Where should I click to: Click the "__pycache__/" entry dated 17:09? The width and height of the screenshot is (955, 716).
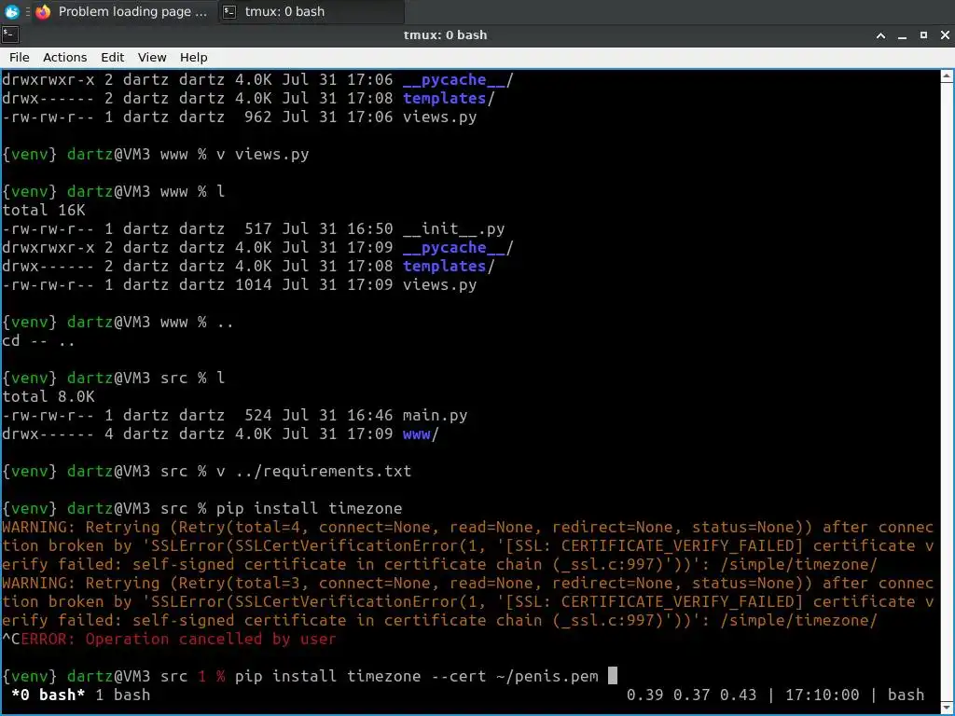point(458,248)
